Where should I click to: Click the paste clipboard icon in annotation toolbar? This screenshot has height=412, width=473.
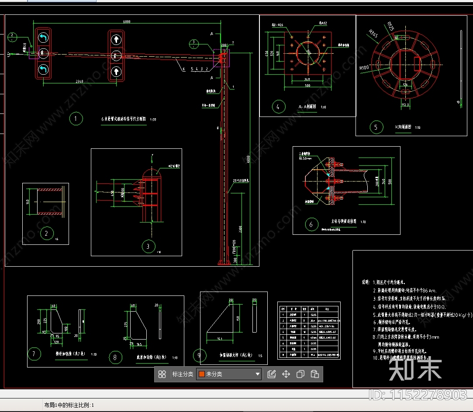[314, 374]
